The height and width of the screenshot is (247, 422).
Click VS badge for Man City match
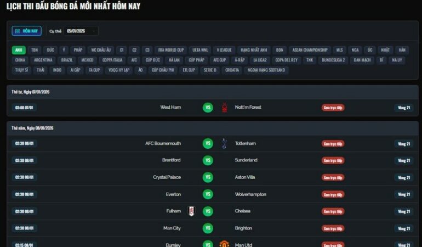click(208, 228)
